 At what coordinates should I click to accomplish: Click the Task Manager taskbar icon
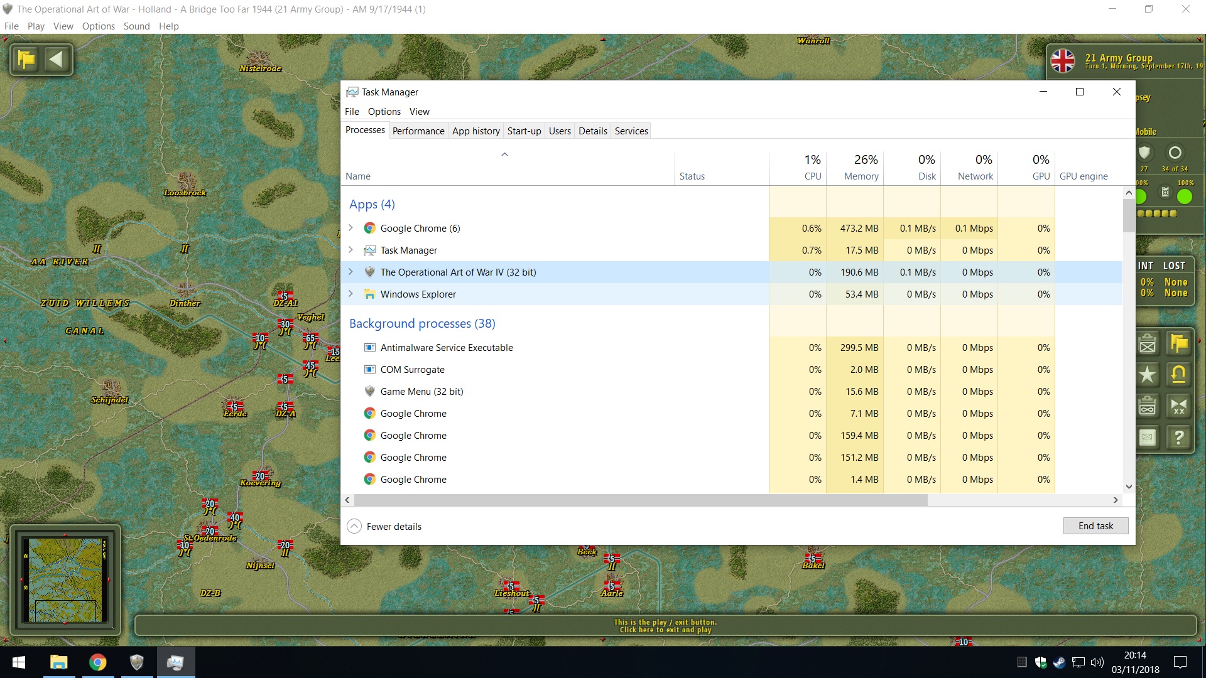tap(176, 662)
